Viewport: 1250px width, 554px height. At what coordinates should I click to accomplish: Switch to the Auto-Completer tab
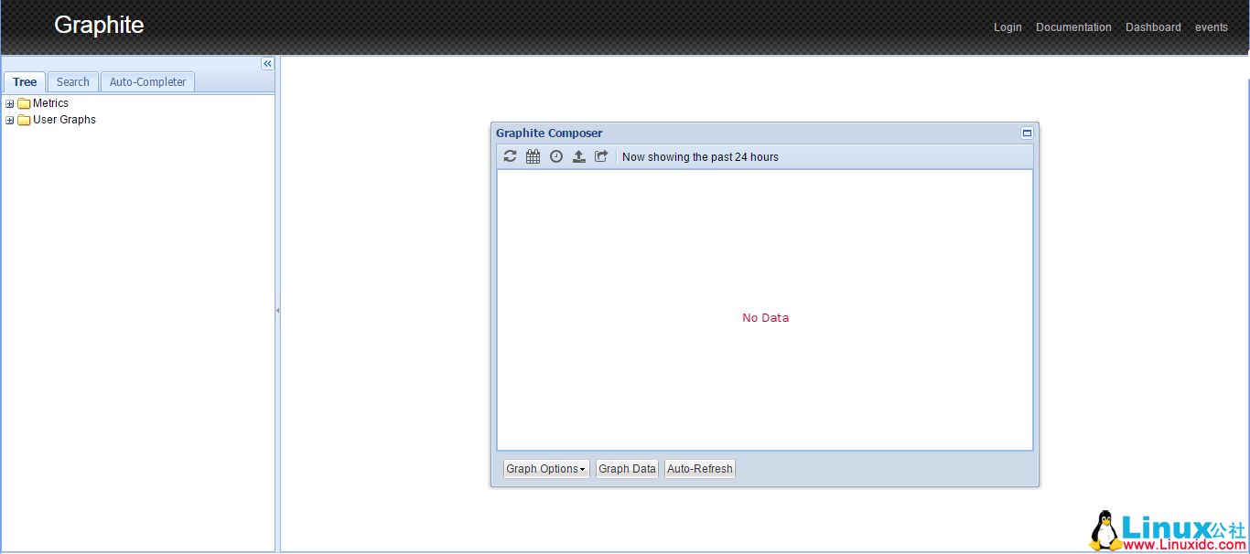[x=147, y=81]
